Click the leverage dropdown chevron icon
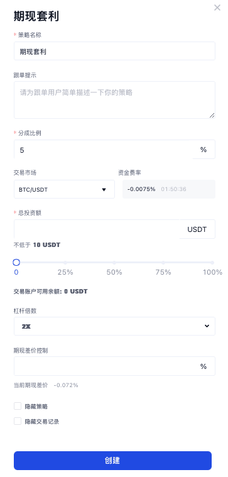Viewport: 228px width, 477px height. click(207, 326)
